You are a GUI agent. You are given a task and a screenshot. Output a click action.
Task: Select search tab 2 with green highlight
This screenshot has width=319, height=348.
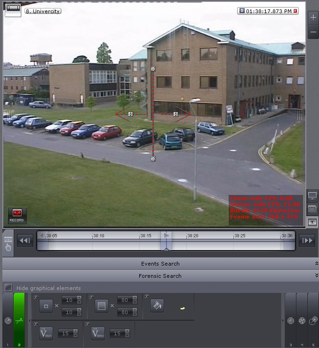click(x=19, y=320)
